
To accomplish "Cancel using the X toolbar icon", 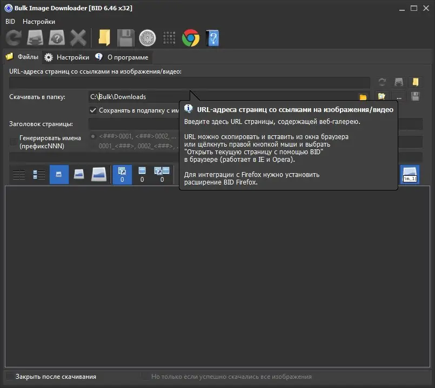I will (x=78, y=37).
